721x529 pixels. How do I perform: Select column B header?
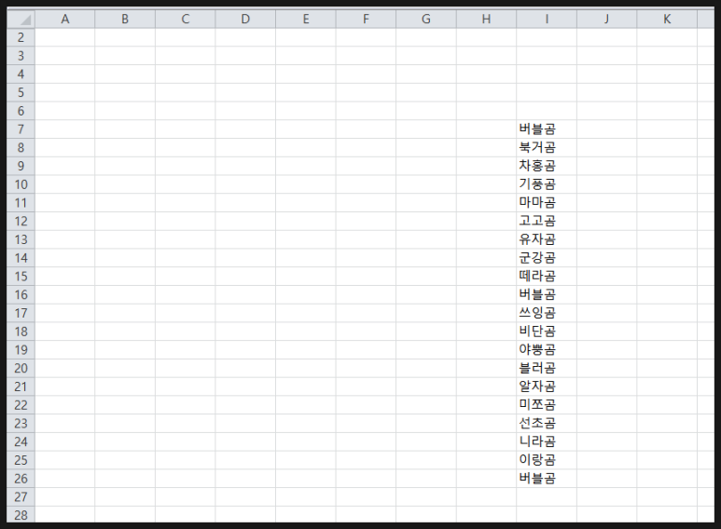[x=125, y=19]
